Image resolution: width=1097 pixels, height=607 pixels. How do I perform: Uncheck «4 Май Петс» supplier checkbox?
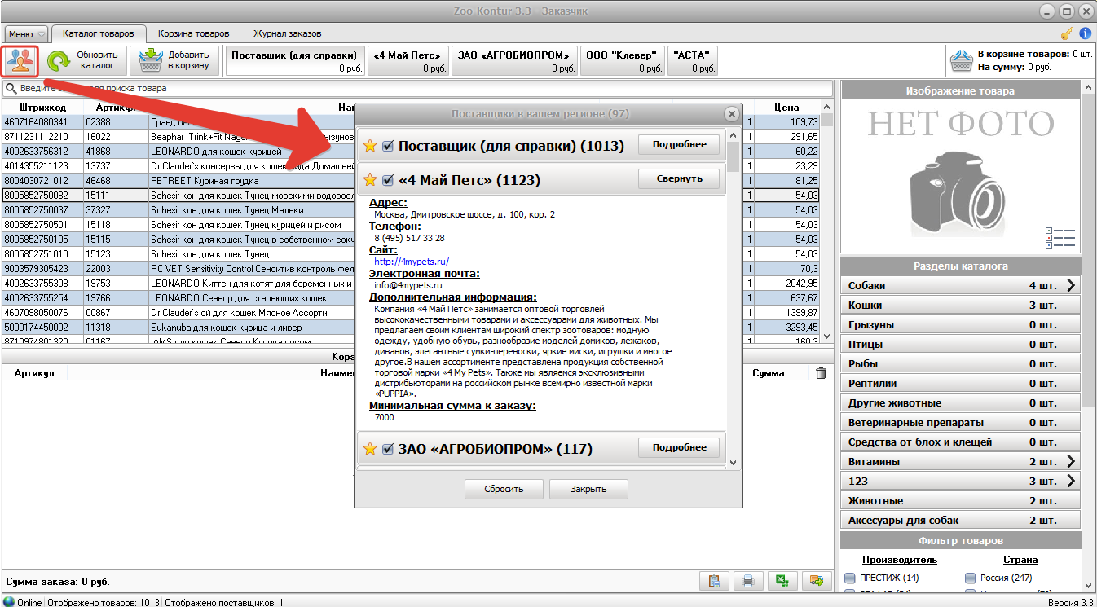click(x=388, y=179)
